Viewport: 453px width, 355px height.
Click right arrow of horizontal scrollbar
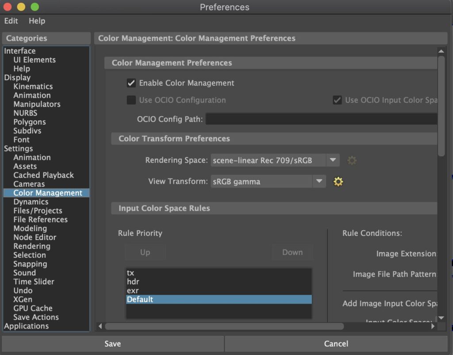point(433,326)
